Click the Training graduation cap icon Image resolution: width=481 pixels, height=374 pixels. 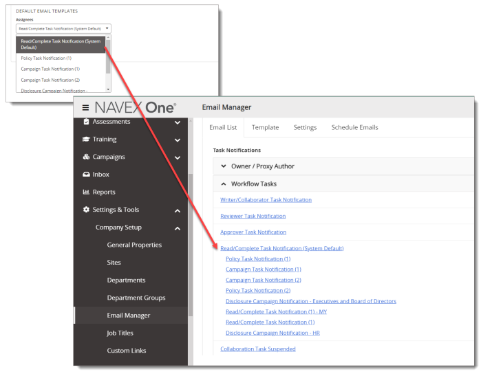pos(86,139)
